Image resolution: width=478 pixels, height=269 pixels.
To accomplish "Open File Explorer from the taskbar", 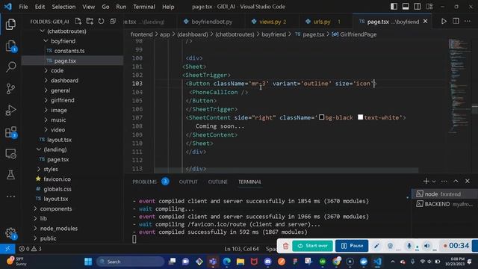I will pos(240,262).
